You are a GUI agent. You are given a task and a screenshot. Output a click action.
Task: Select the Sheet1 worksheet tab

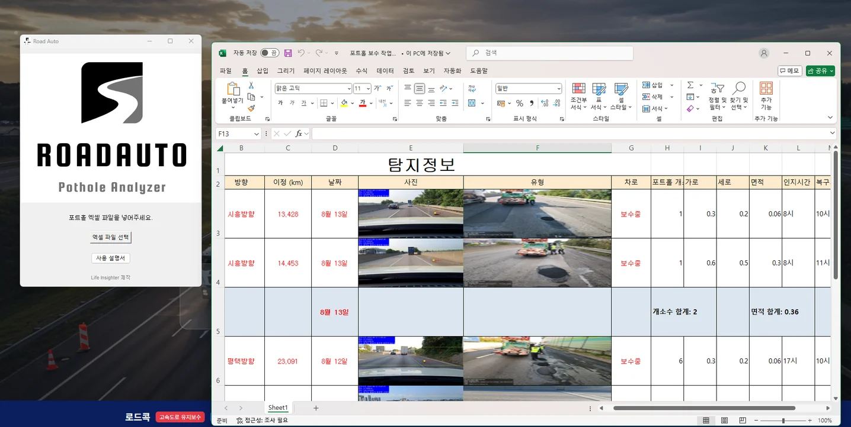click(277, 407)
